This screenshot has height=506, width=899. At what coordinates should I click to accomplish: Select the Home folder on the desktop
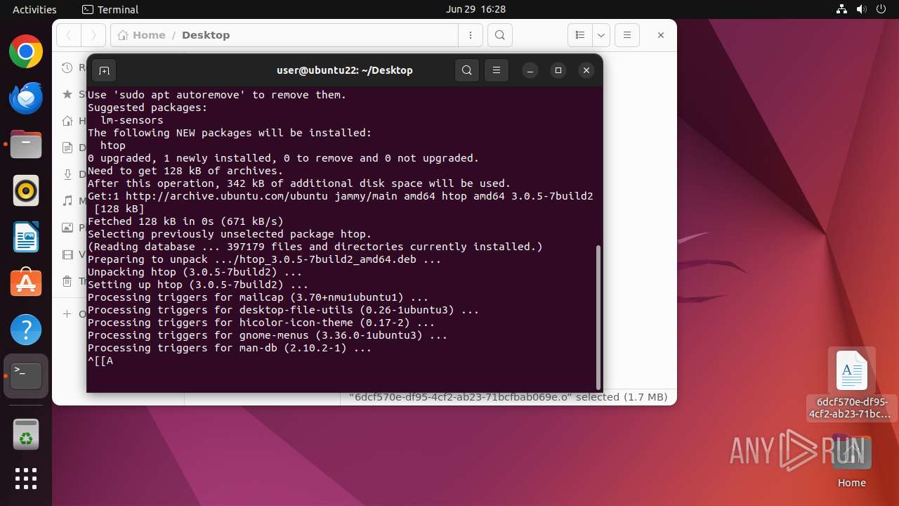(x=852, y=452)
